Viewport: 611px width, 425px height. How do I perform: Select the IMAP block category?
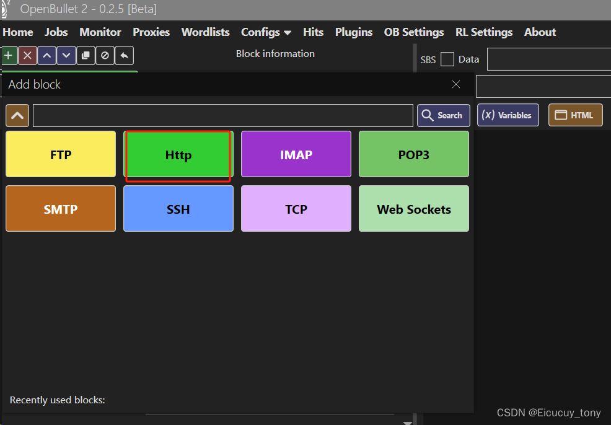coord(296,154)
